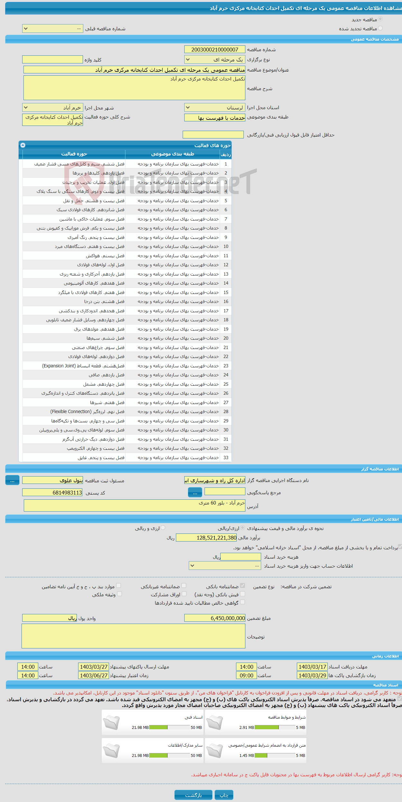The image size is (402, 802).
Task: Click the document purchase fee field
Action: tap(241, 557)
